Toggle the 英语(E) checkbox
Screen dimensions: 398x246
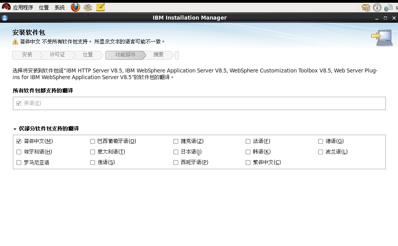coord(19,103)
